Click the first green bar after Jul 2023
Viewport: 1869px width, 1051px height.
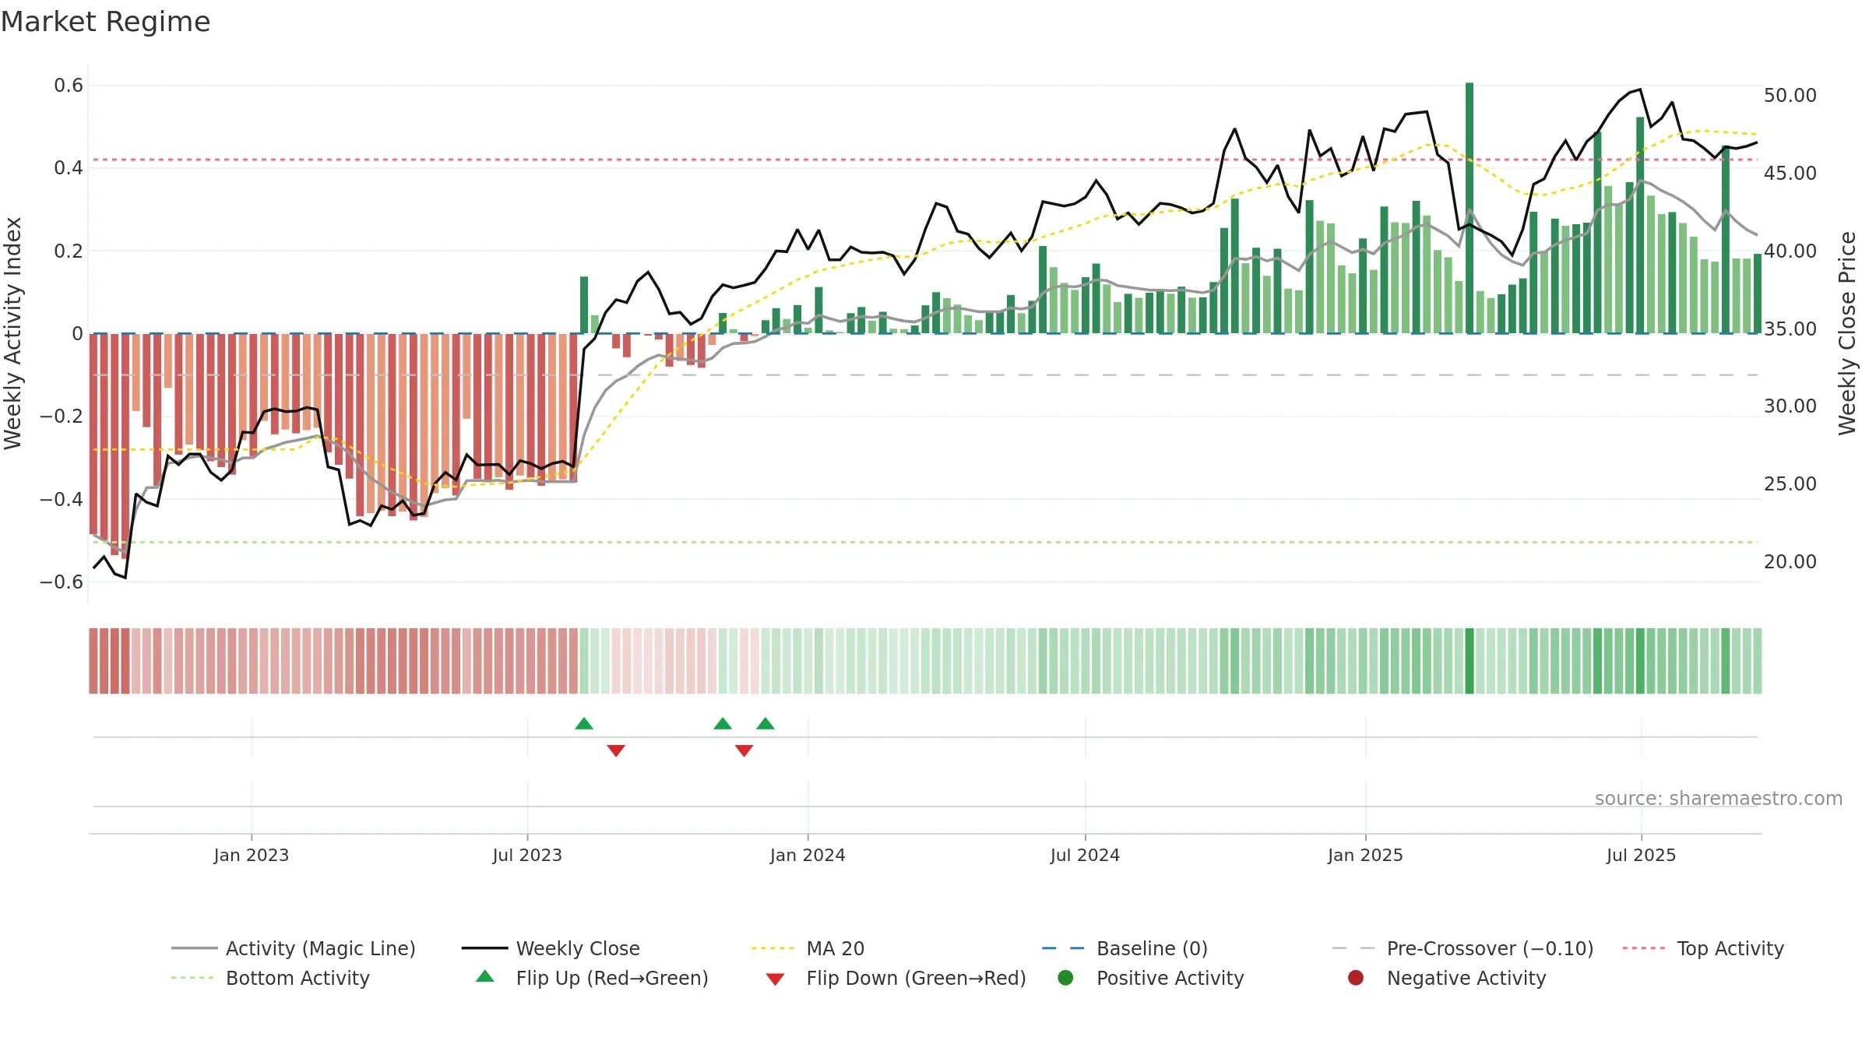pyautogui.click(x=584, y=305)
